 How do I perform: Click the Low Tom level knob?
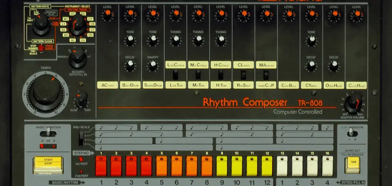[175, 14]
